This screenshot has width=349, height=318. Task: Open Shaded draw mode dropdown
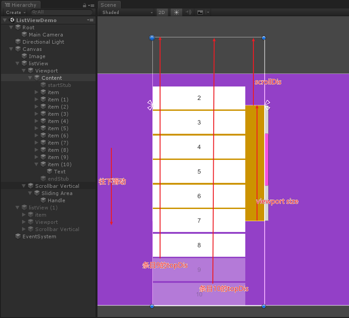(127, 13)
